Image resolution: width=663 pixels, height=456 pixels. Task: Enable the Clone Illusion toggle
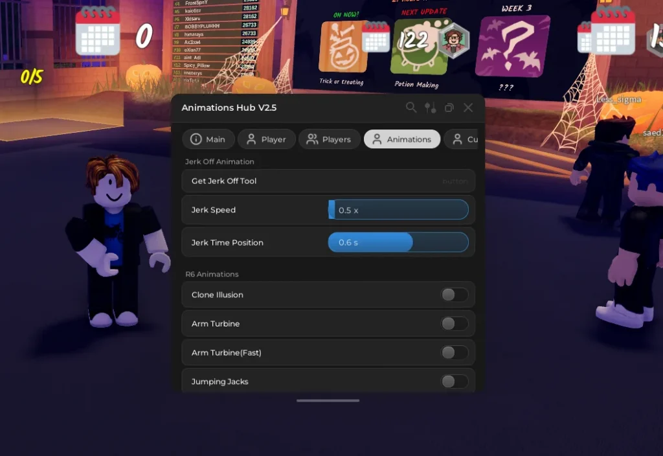[x=454, y=295]
